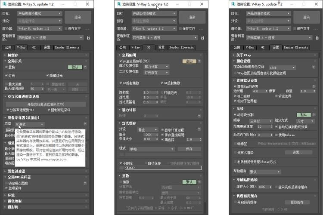Click the help question mark in 全局照明 rollout
The height and width of the screenshot is (215, 323).
[200, 61]
